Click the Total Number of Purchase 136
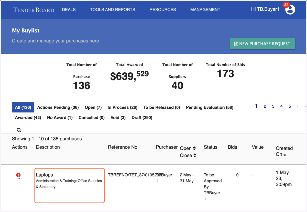 click(82, 86)
